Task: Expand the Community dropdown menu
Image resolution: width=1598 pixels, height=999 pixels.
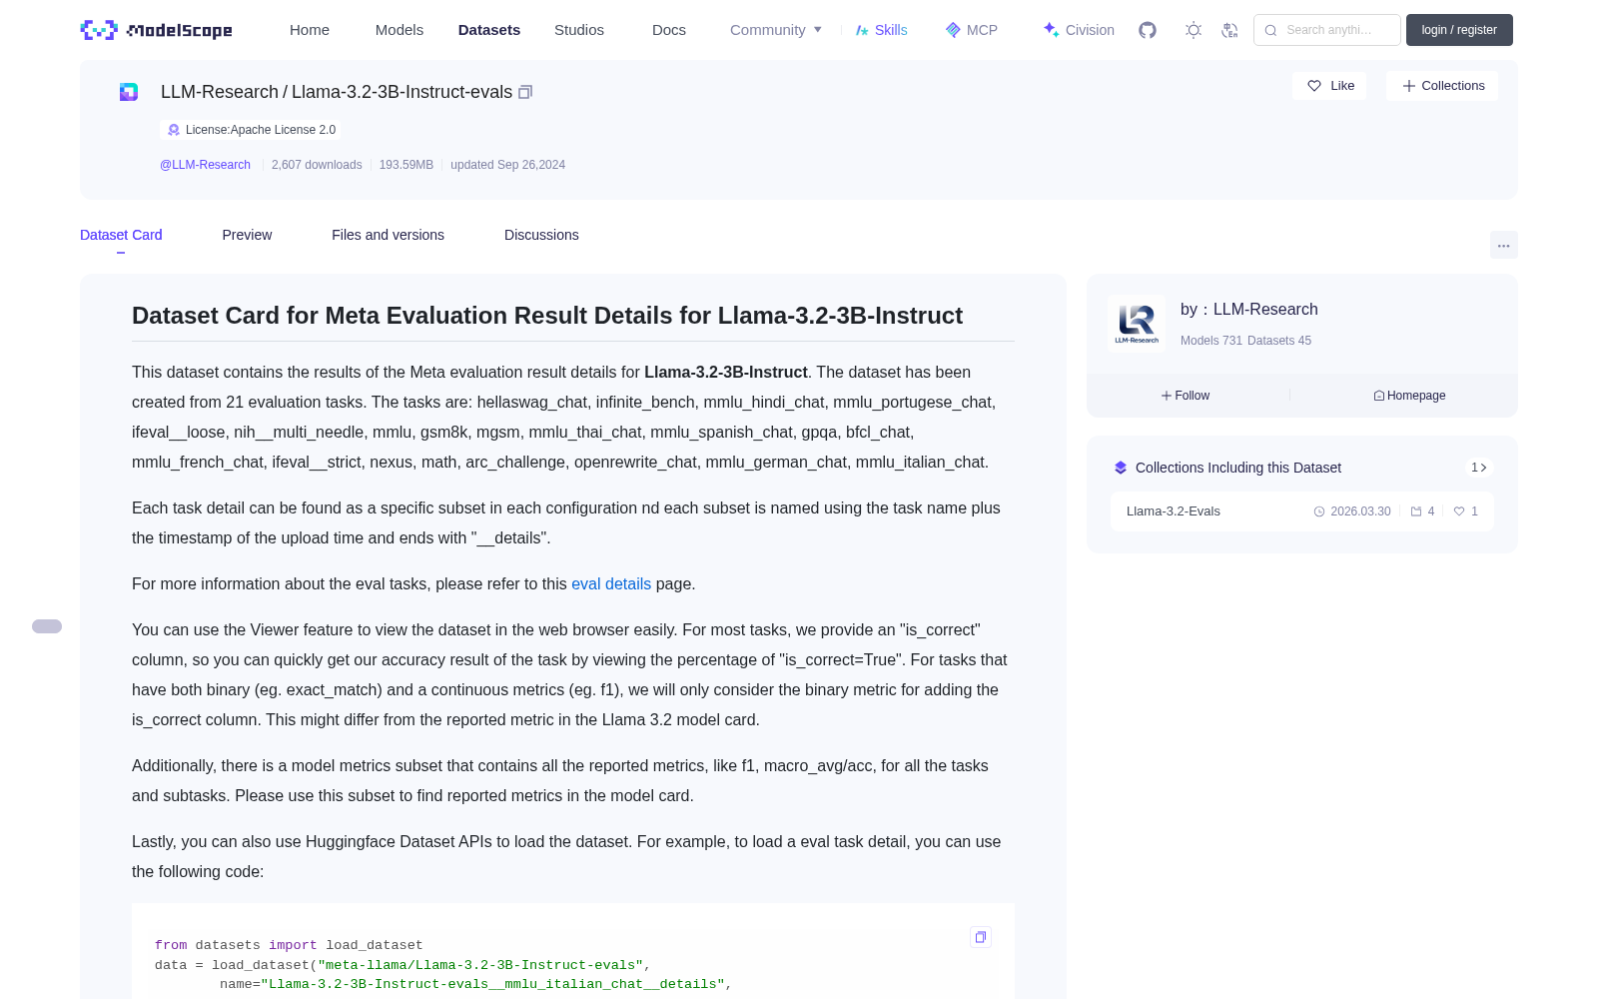Action: [x=776, y=30]
